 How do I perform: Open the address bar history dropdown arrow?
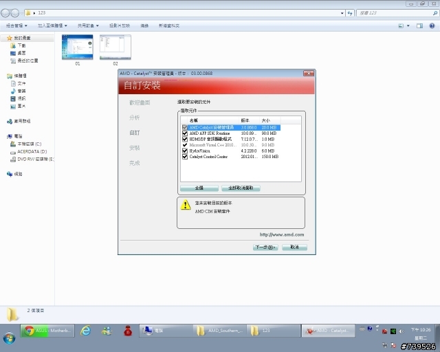click(x=342, y=13)
